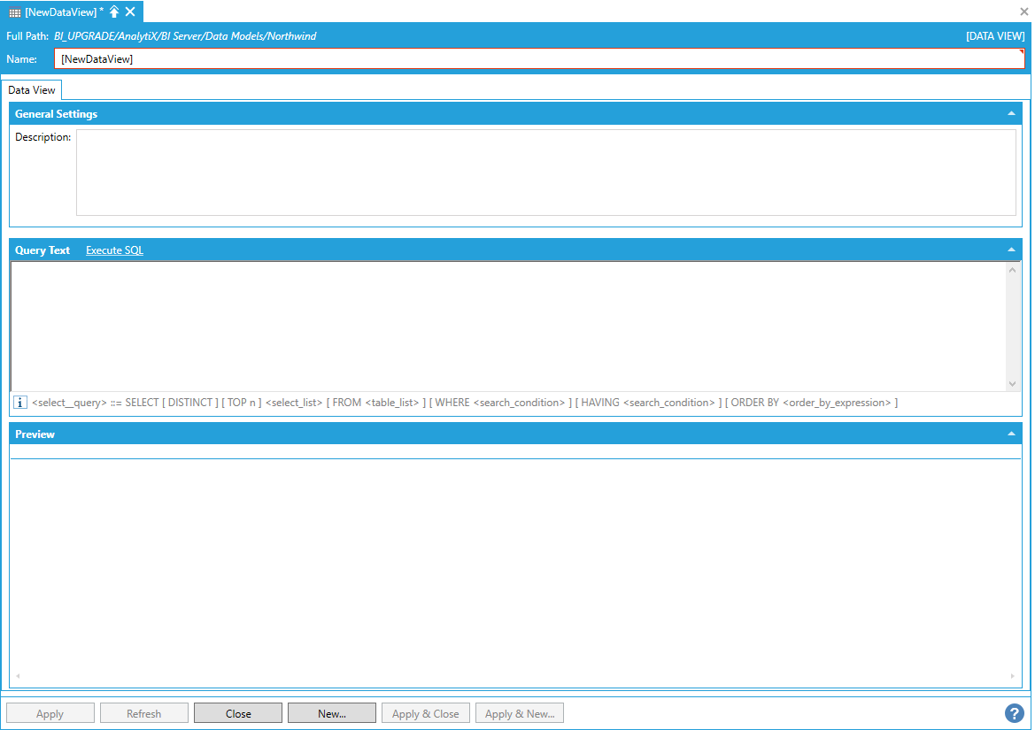Click the New... button
Viewport: 1035px width, 730px height.
[x=332, y=713]
